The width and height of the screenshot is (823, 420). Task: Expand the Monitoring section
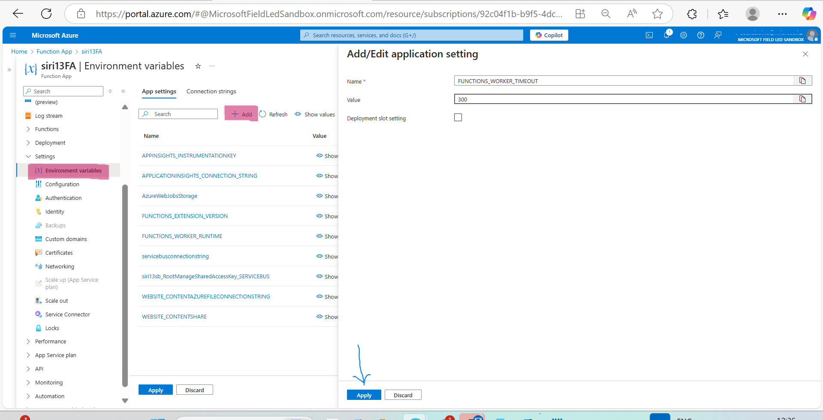[x=28, y=382]
